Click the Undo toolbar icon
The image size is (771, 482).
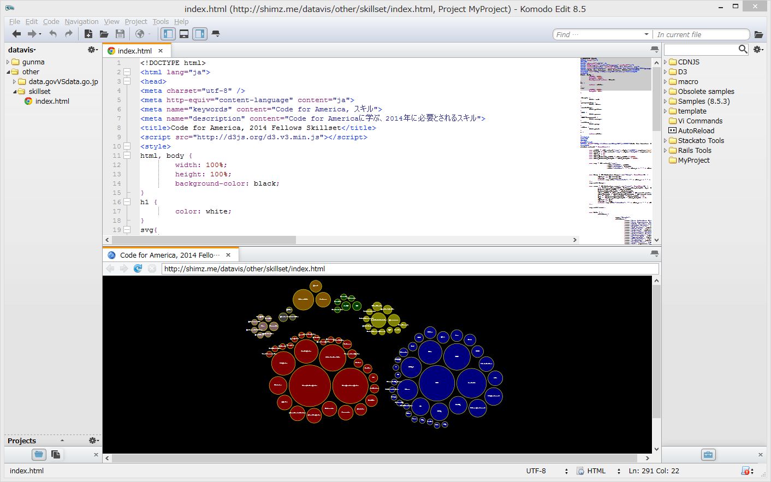pyautogui.click(x=53, y=34)
